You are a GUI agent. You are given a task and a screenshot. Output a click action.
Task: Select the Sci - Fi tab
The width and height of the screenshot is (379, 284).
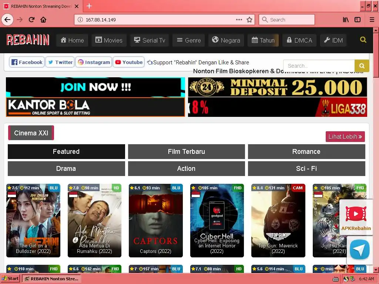pos(306,169)
